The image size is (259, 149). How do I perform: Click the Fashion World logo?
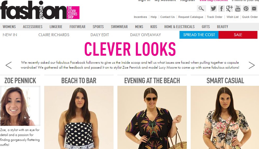[40, 10]
